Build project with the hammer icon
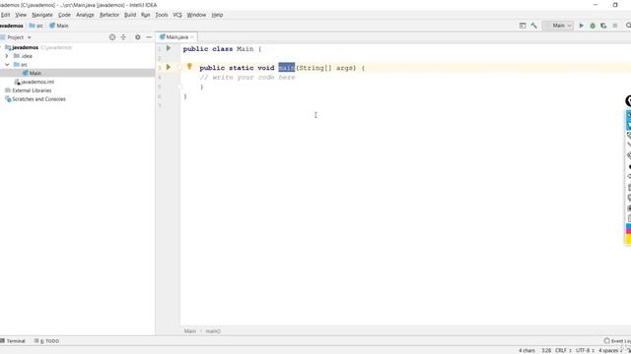631x354 pixels. [x=533, y=26]
